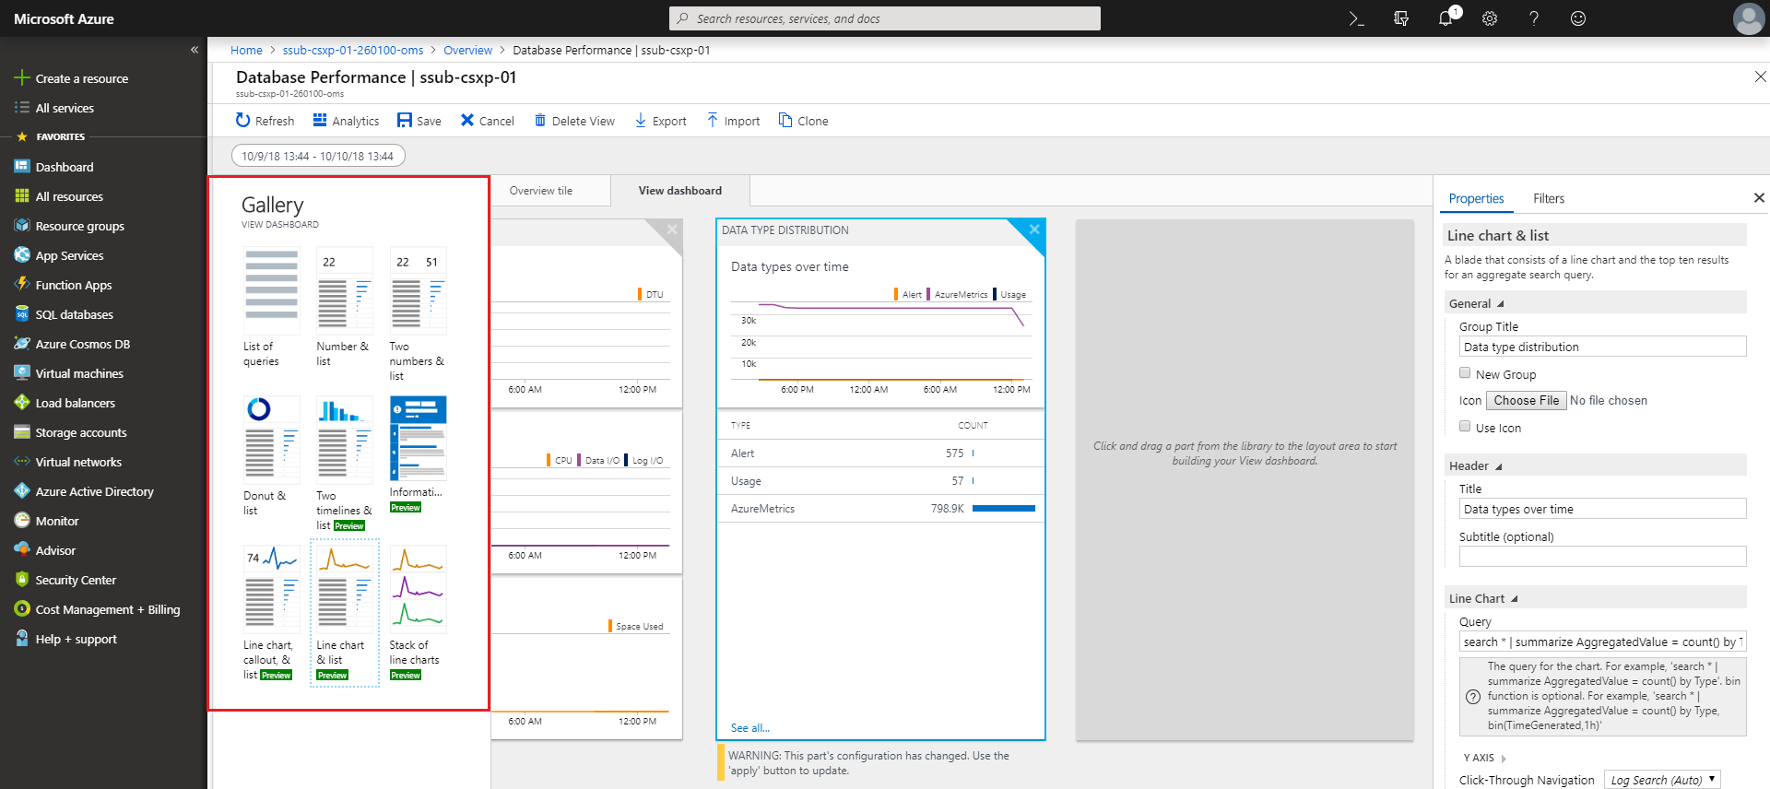Image resolution: width=1770 pixels, height=789 pixels.
Task: Switch to the Overview tile tab
Action: pyautogui.click(x=541, y=191)
